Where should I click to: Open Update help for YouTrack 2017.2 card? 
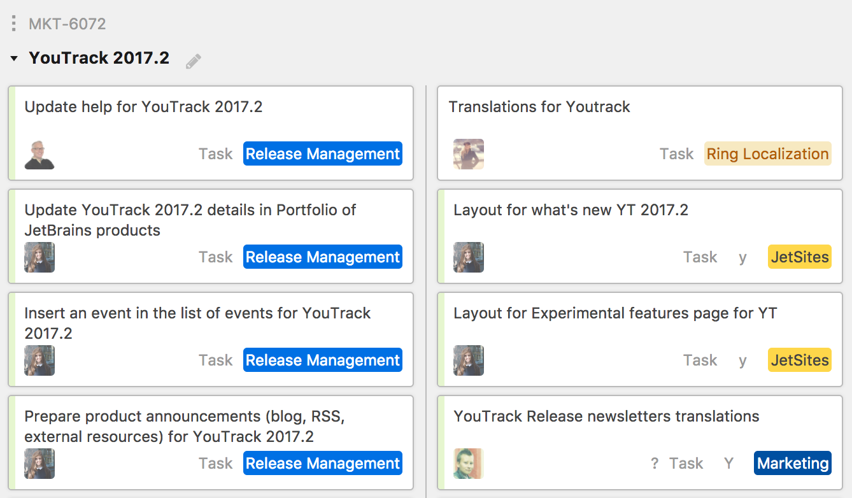143,107
